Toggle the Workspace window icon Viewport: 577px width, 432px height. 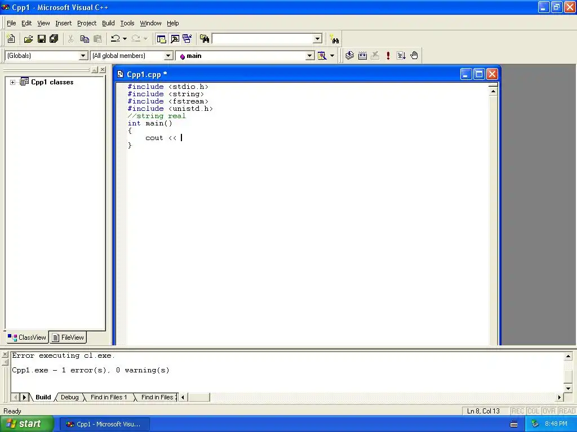click(161, 39)
